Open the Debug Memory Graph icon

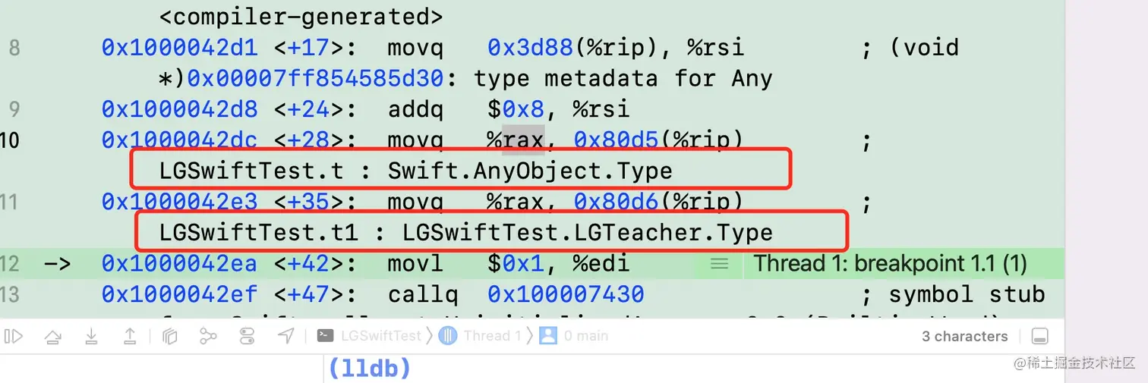[208, 336]
